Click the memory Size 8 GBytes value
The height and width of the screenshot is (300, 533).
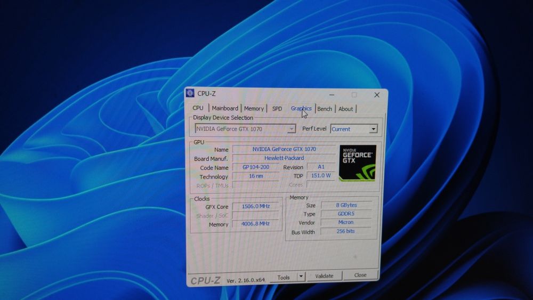346,205
